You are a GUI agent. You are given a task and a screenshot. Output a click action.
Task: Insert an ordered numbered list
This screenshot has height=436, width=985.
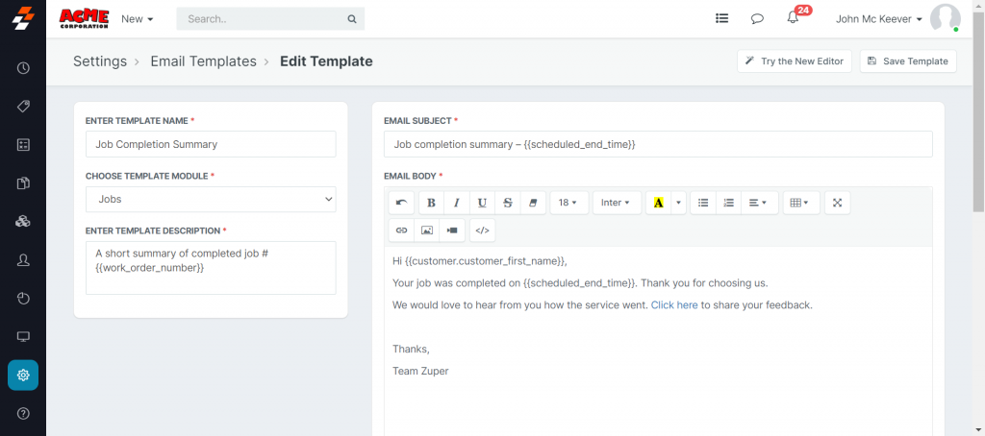[729, 203]
